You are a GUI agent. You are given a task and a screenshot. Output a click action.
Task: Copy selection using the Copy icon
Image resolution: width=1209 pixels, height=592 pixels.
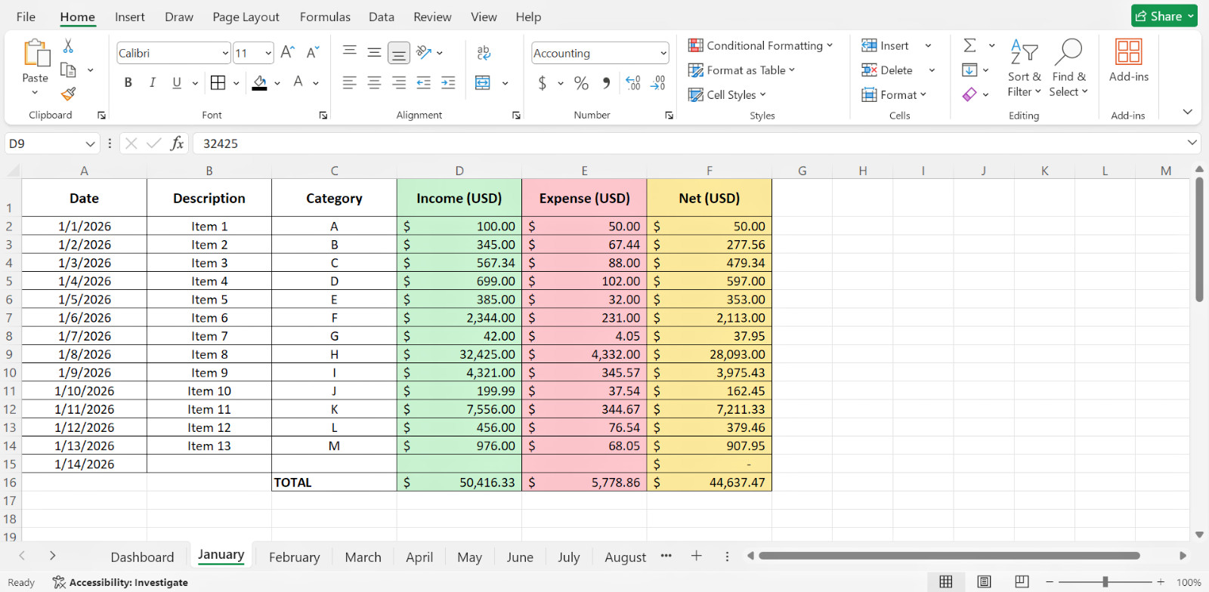[x=68, y=70]
